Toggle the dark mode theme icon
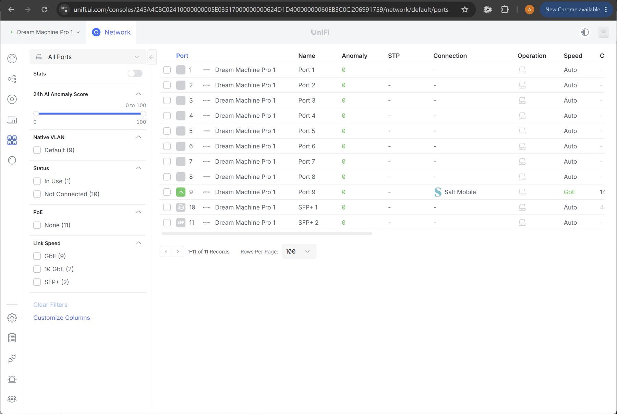 pyautogui.click(x=585, y=32)
